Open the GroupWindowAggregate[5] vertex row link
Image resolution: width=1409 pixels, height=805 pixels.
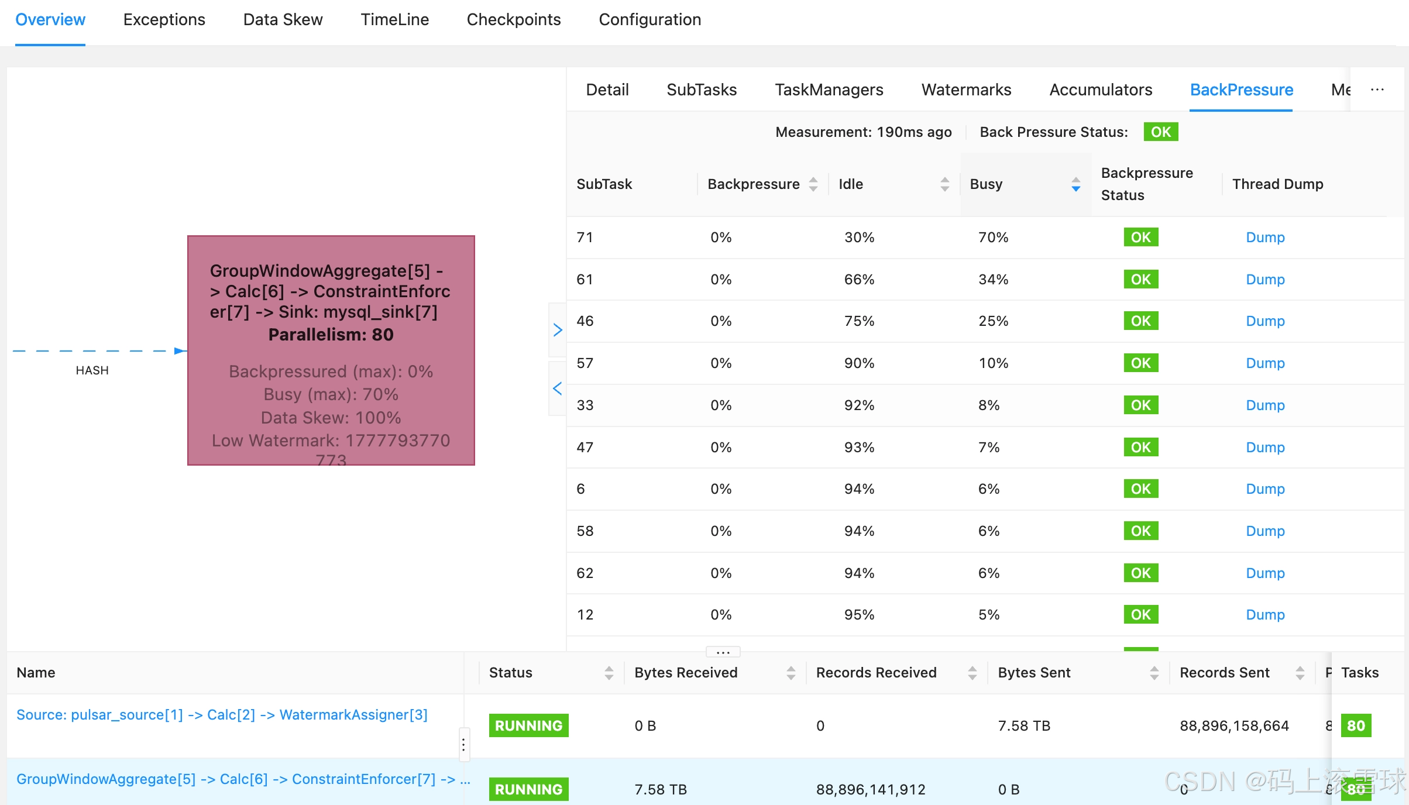pyautogui.click(x=243, y=779)
